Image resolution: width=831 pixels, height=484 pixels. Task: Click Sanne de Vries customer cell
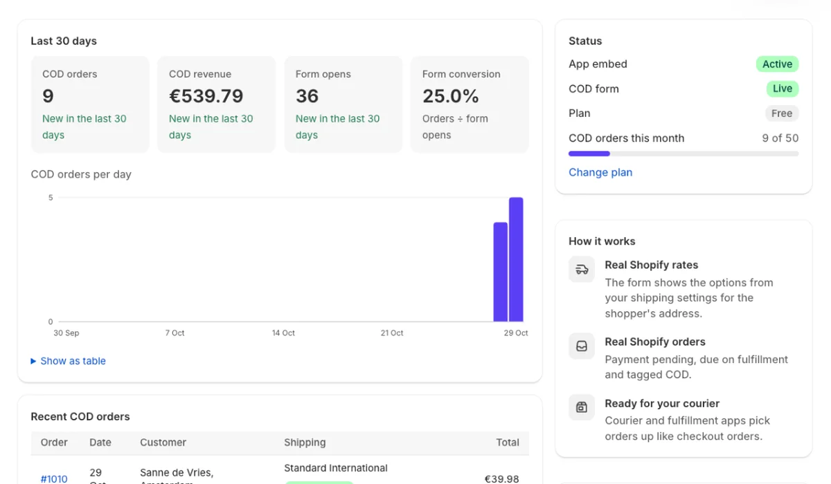pos(177,476)
